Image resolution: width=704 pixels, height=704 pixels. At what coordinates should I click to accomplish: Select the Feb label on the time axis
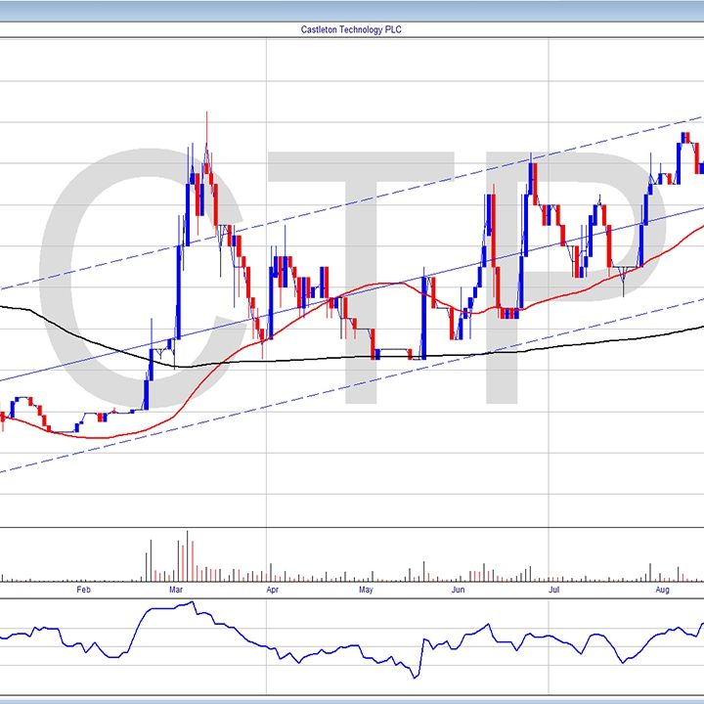[x=83, y=590]
